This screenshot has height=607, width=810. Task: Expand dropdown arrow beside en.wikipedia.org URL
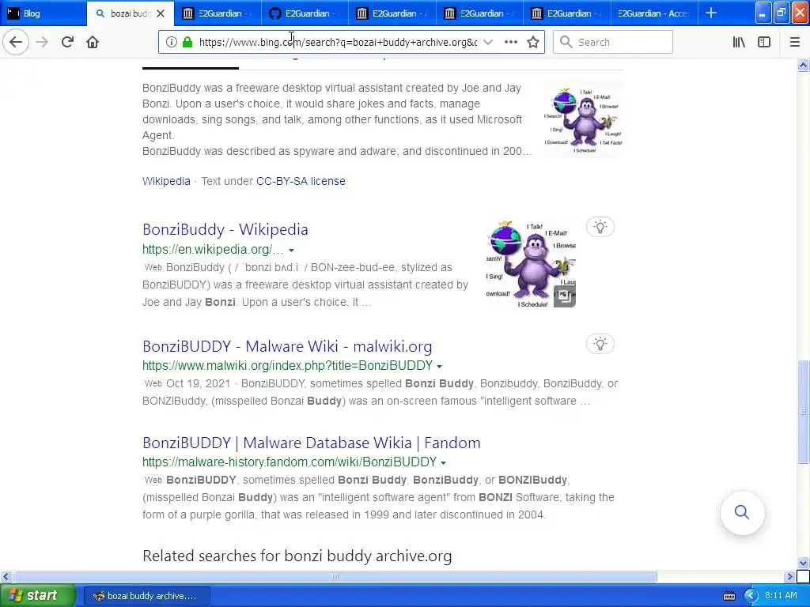pyautogui.click(x=291, y=251)
